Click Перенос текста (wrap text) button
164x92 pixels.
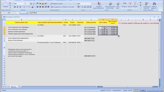pos(57,4)
